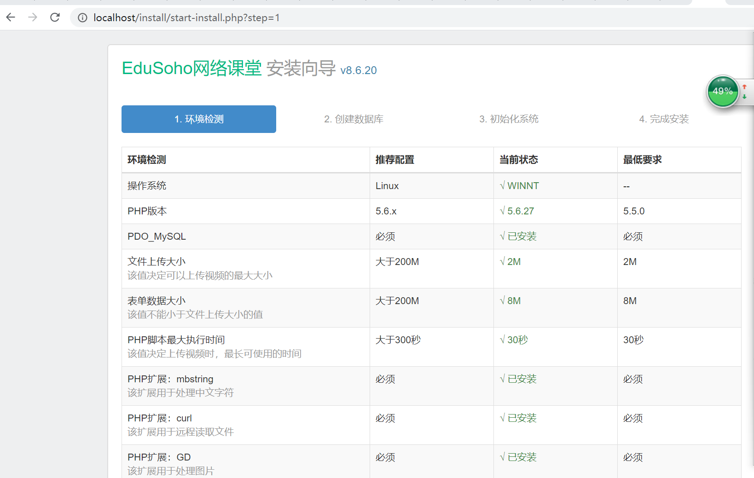Click the "环境检测" table column header
This screenshot has height=478, width=754.
click(x=147, y=160)
